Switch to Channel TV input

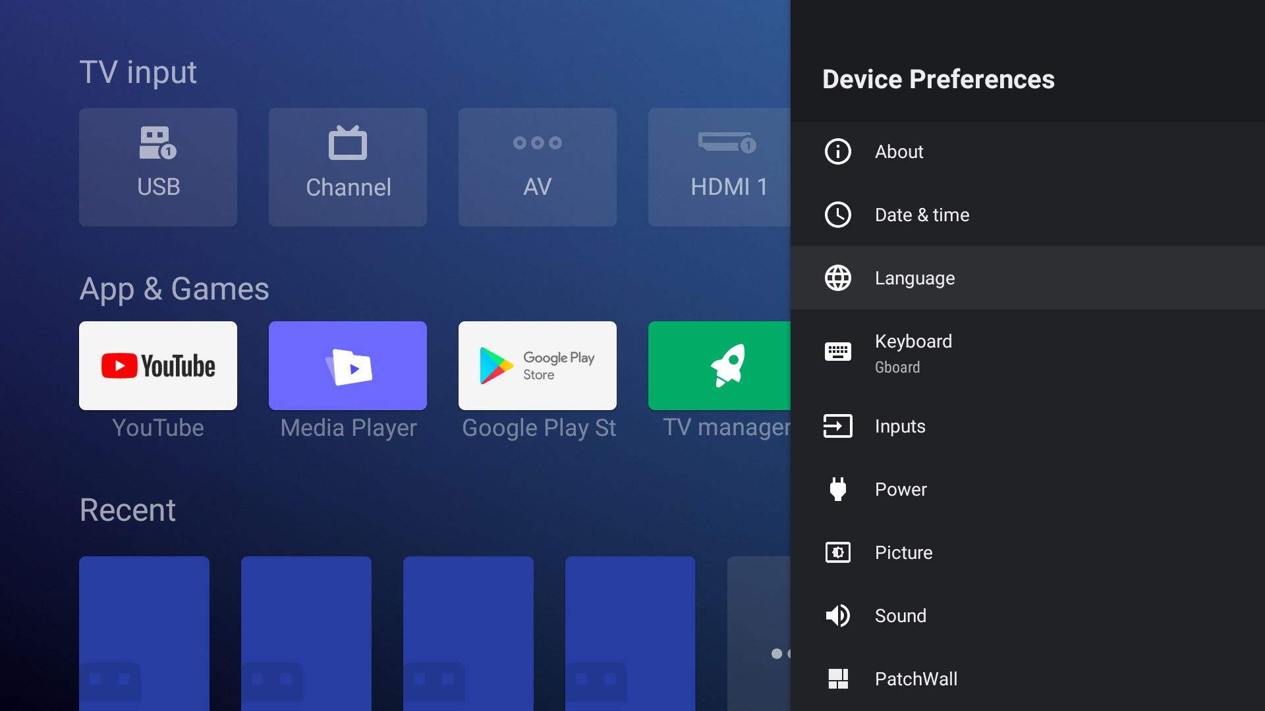click(348, 167)
